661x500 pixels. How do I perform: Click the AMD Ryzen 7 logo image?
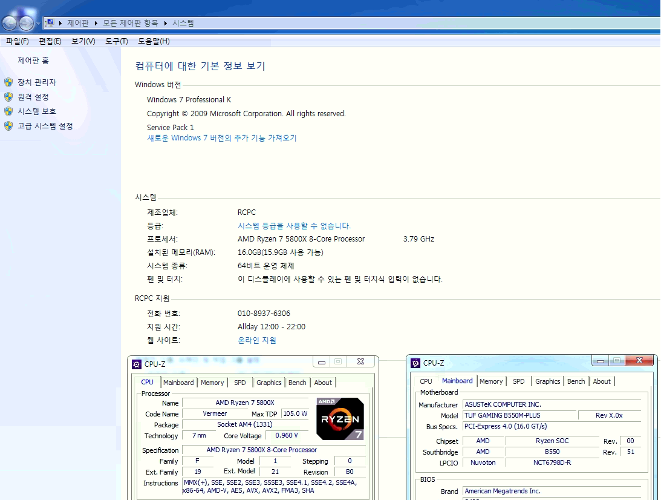click(340, 418)
